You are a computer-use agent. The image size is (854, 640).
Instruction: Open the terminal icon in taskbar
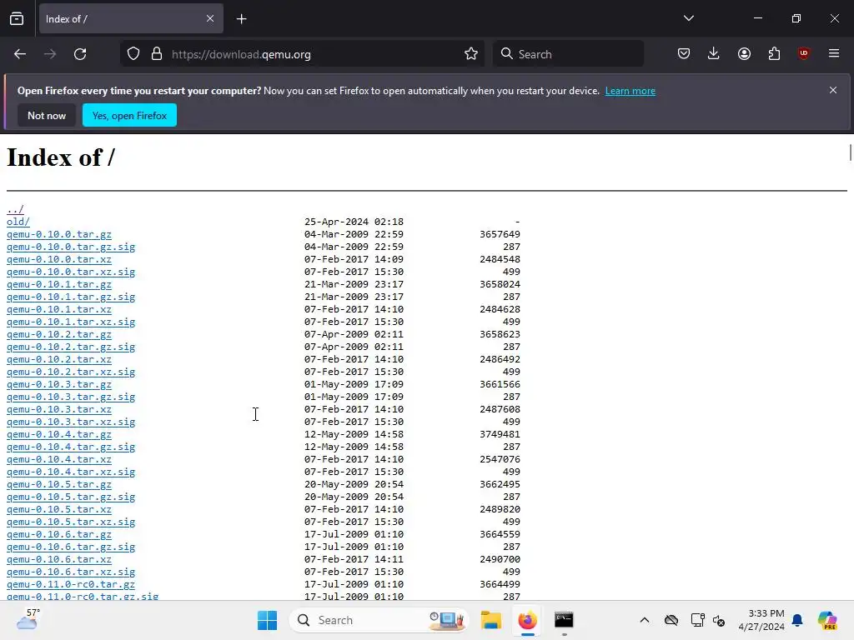(x=564, y=620)
